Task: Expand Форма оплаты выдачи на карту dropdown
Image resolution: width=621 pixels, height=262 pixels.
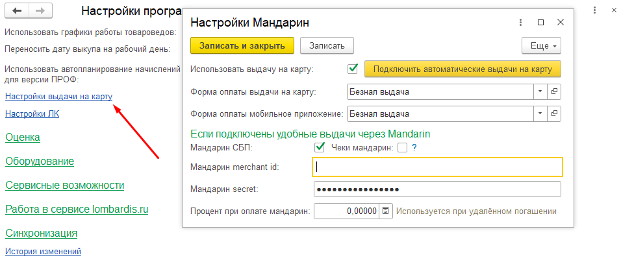Action: (540, 92)
